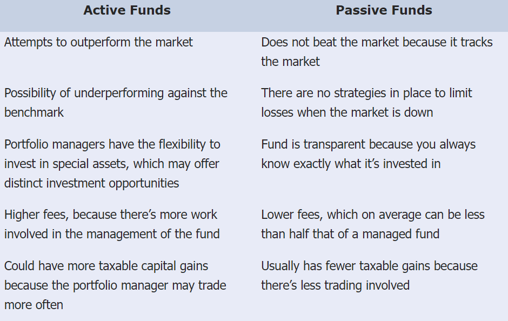Click 'distinct investment opportunities' text

91,183
